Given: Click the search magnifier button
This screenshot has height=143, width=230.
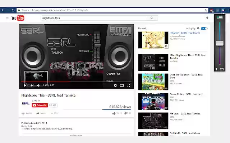Looking at the screenshot, I should coord(152,18).
